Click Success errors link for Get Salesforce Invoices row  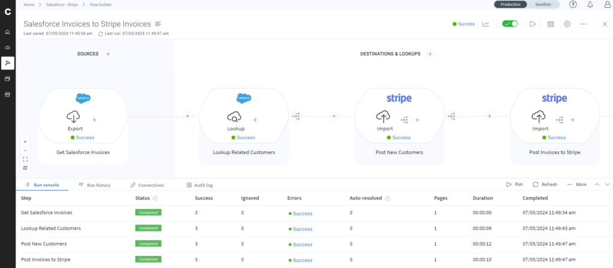point(302,214)
